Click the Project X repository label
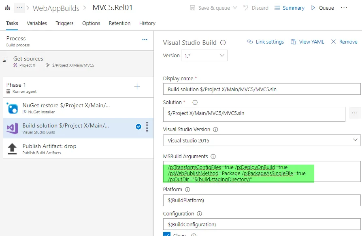362x236 pixels. coord(27,65)
